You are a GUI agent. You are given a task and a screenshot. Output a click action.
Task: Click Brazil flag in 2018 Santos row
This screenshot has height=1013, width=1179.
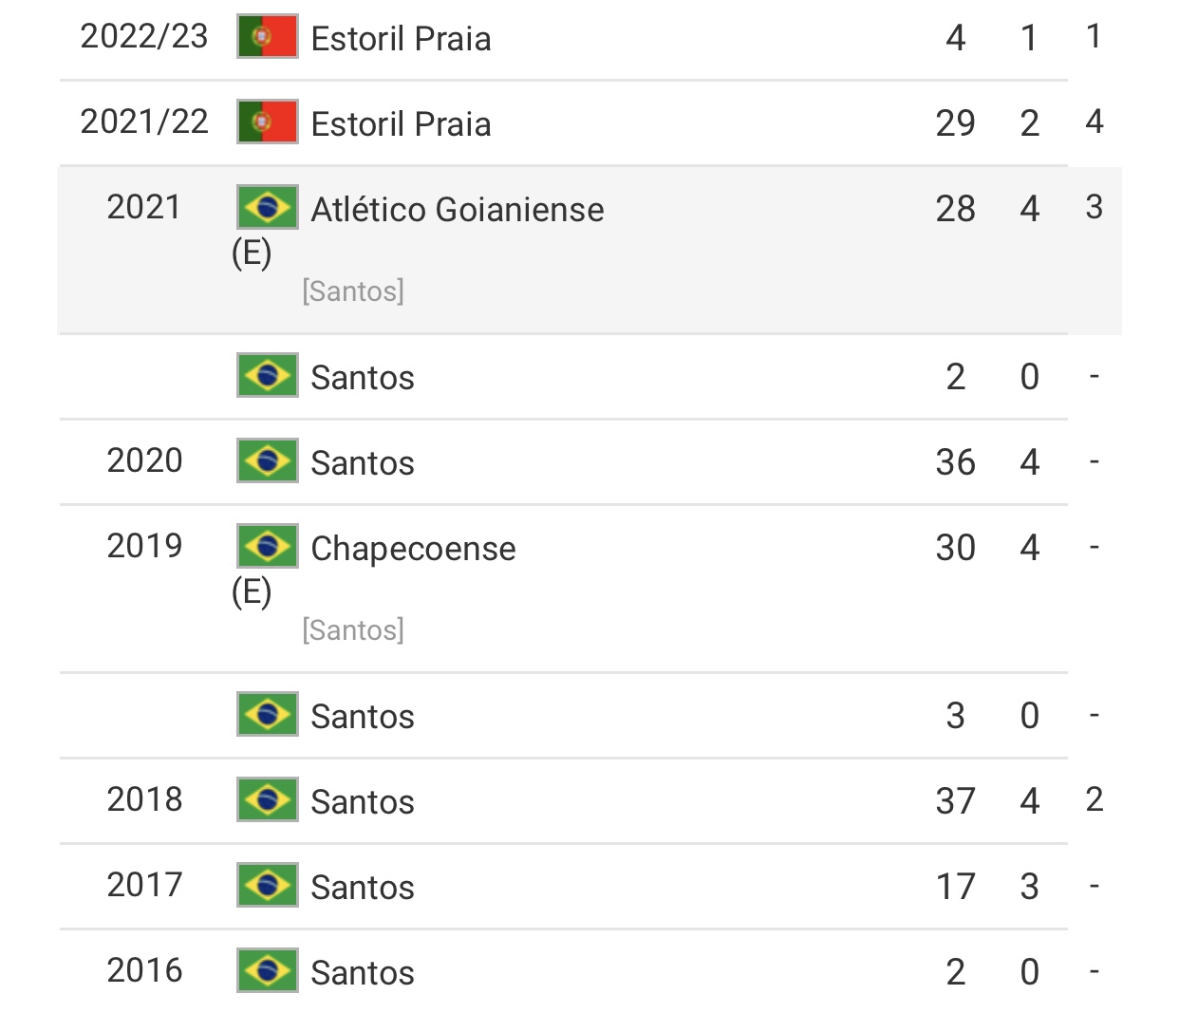pos(267,800)
